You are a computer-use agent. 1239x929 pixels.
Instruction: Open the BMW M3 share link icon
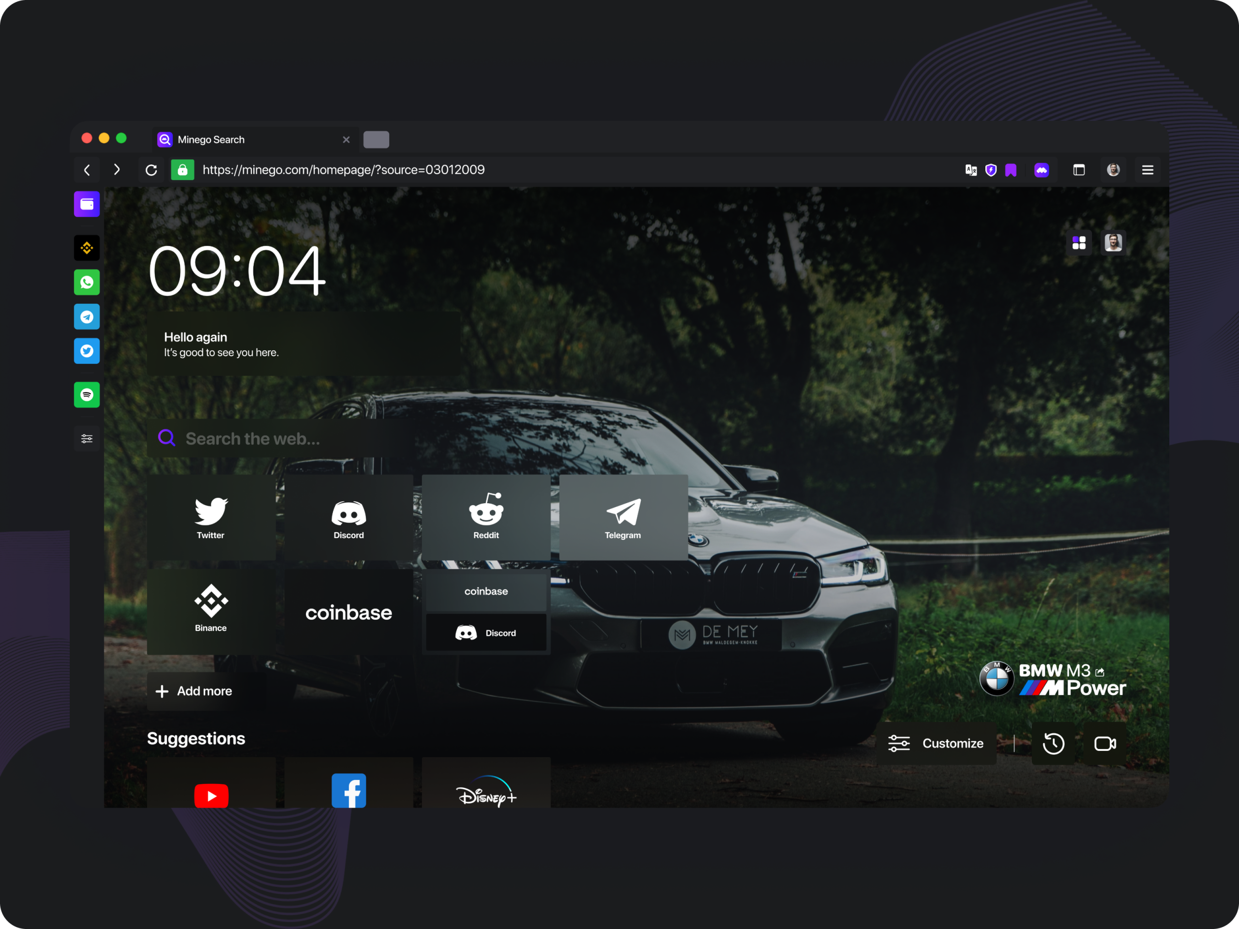tap(1100, 672)
